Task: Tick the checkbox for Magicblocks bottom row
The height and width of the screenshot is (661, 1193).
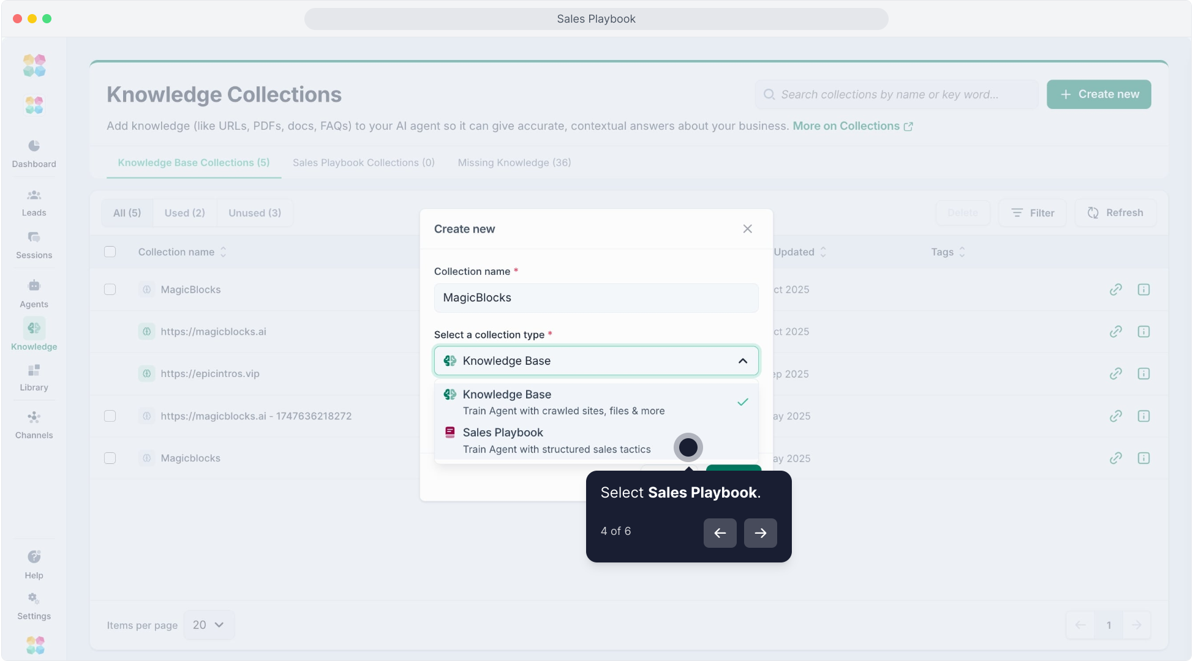Action: point(110,458)
